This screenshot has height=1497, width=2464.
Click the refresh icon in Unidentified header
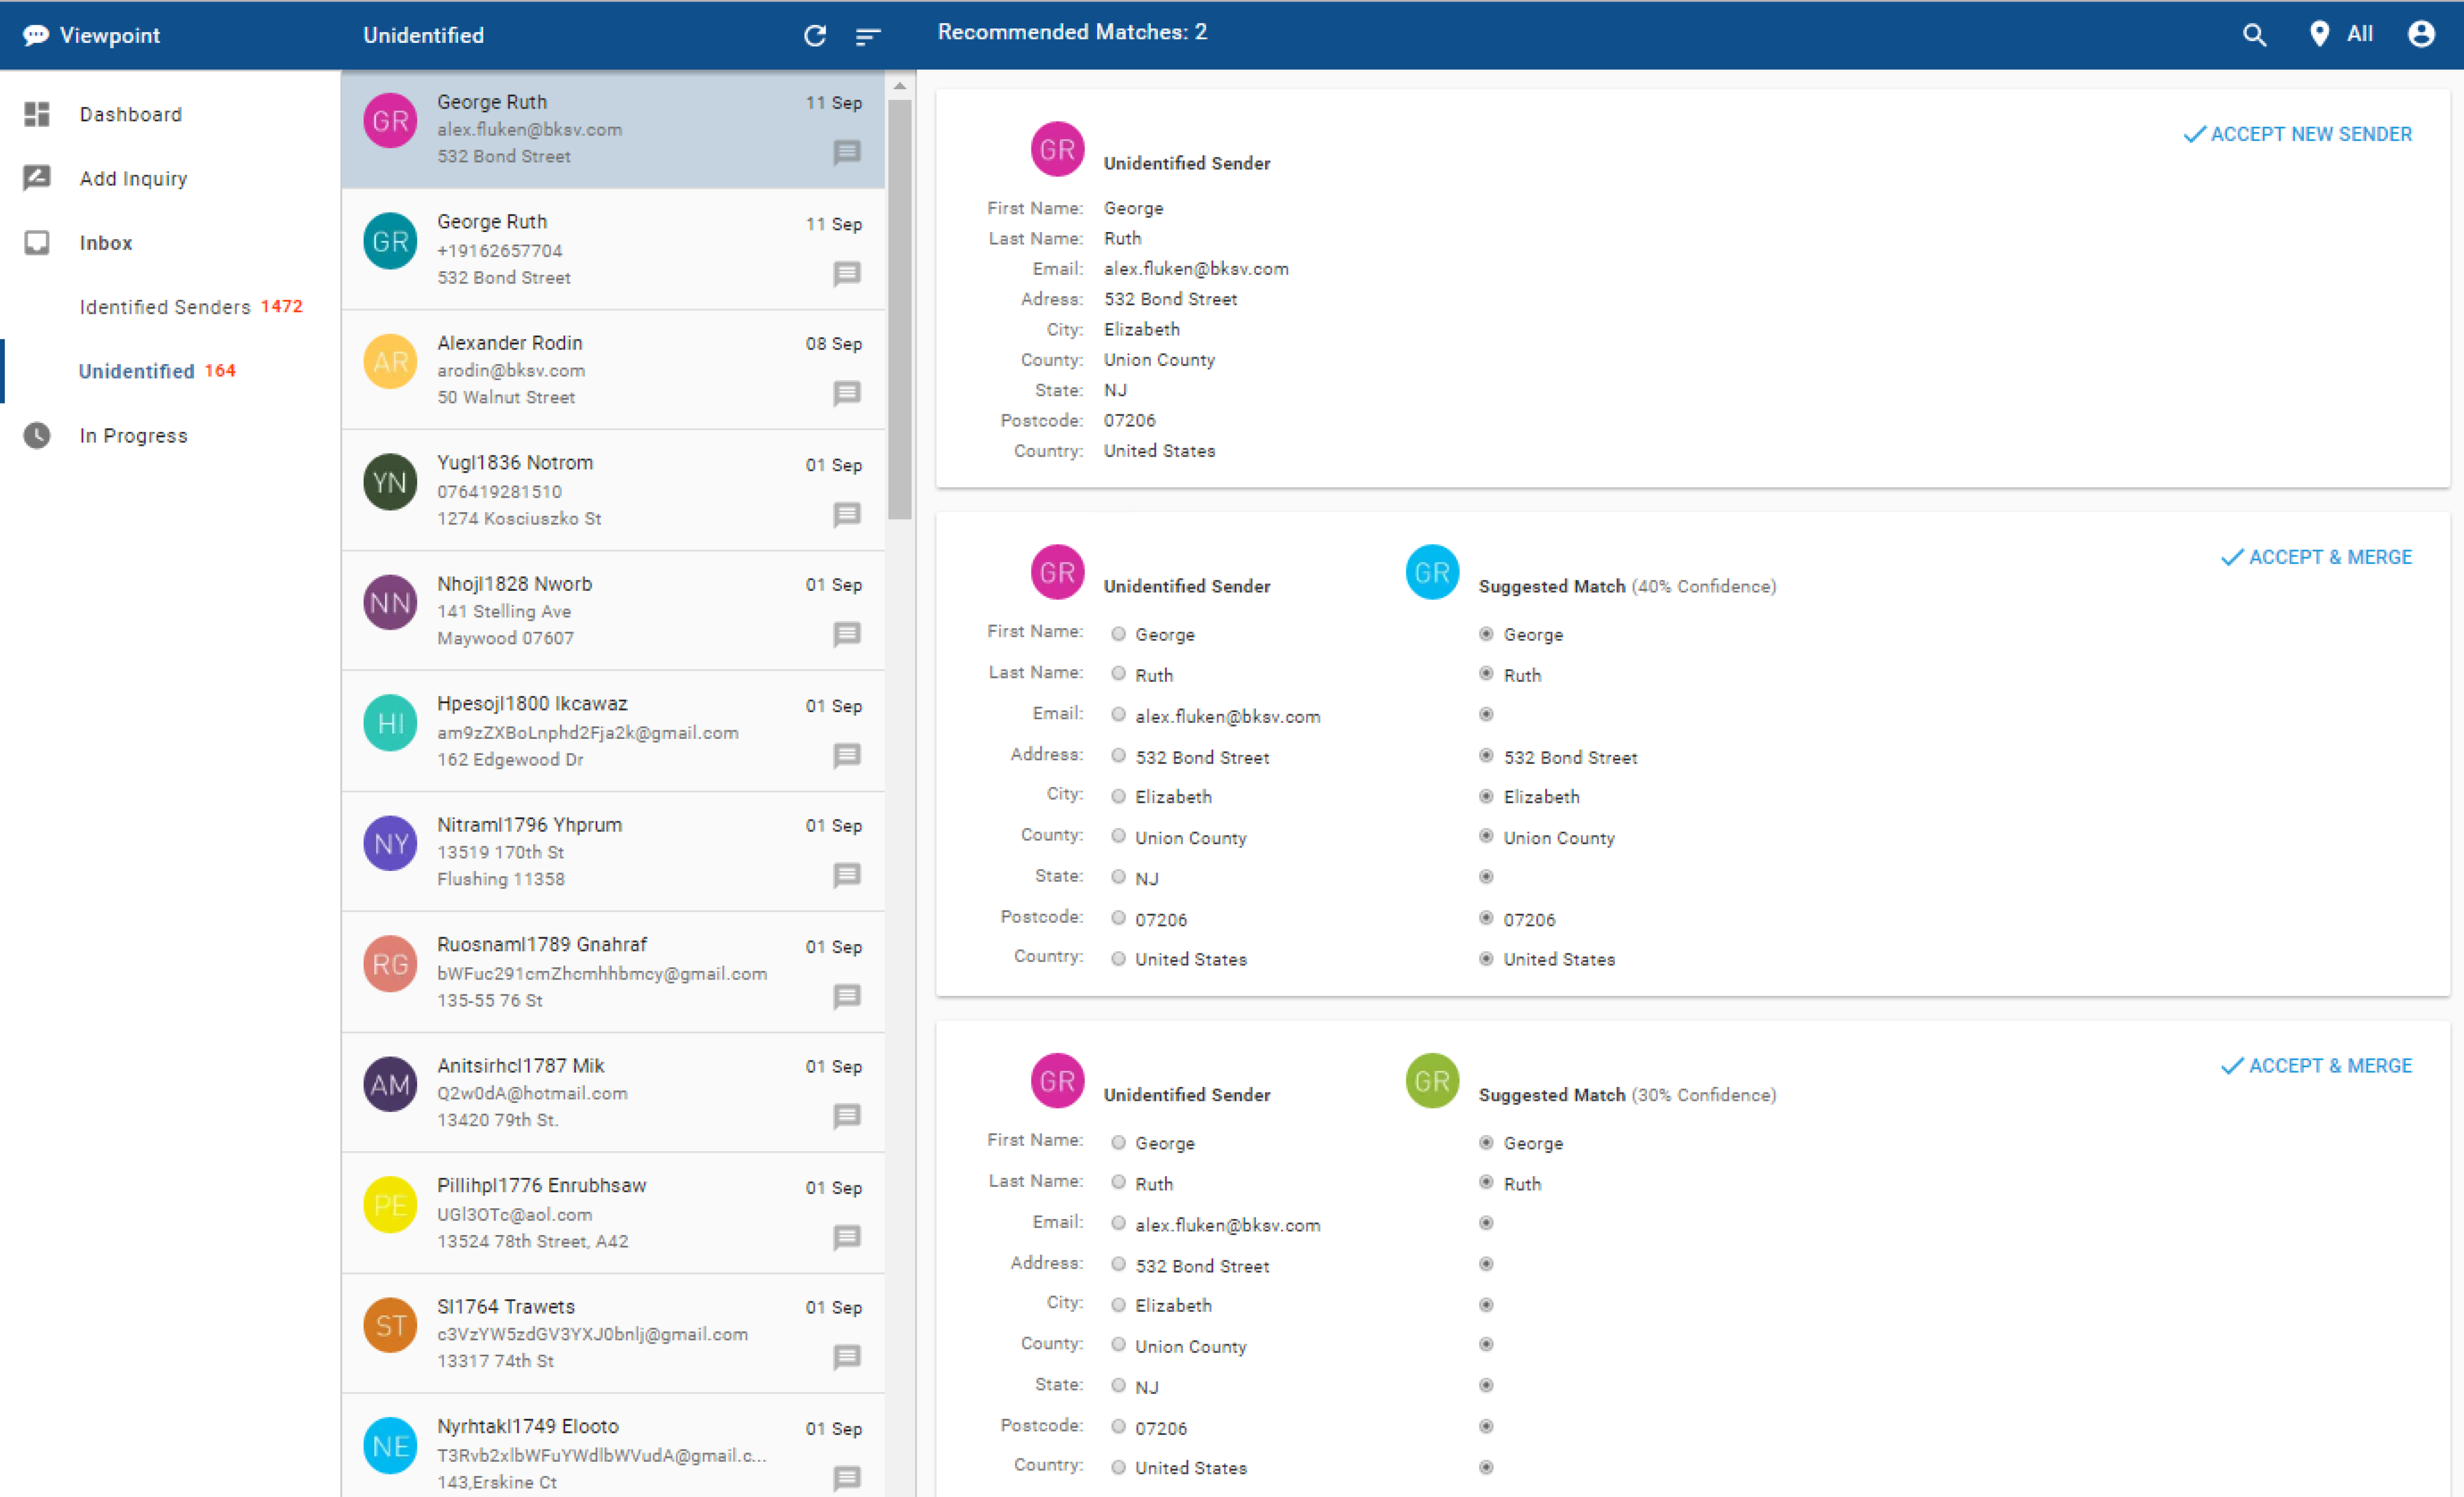tap(815, 36)
